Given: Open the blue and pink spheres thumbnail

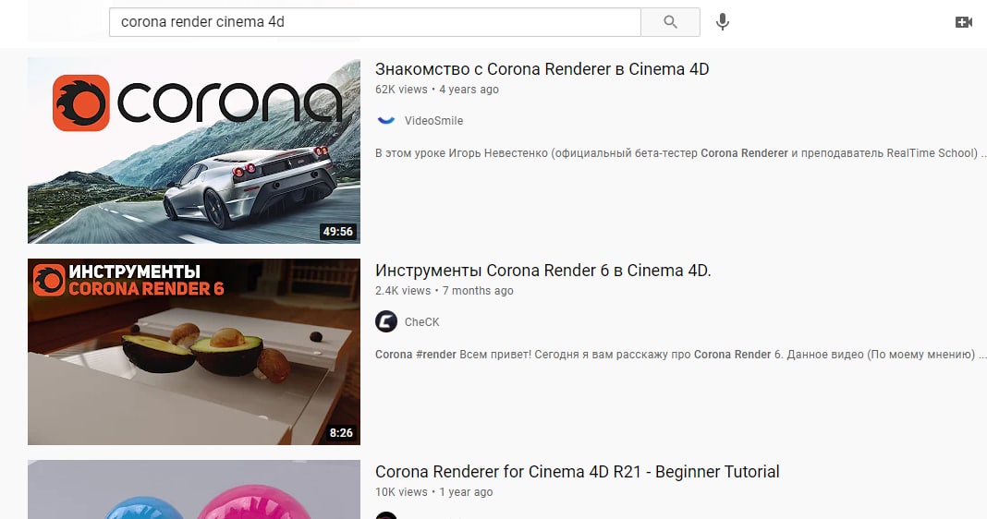Looking at the screenshot, I should [194, 489].
